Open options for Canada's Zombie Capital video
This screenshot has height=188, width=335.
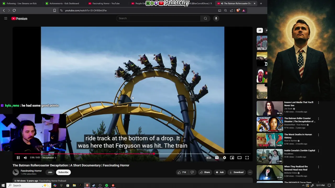pos(319,151)
